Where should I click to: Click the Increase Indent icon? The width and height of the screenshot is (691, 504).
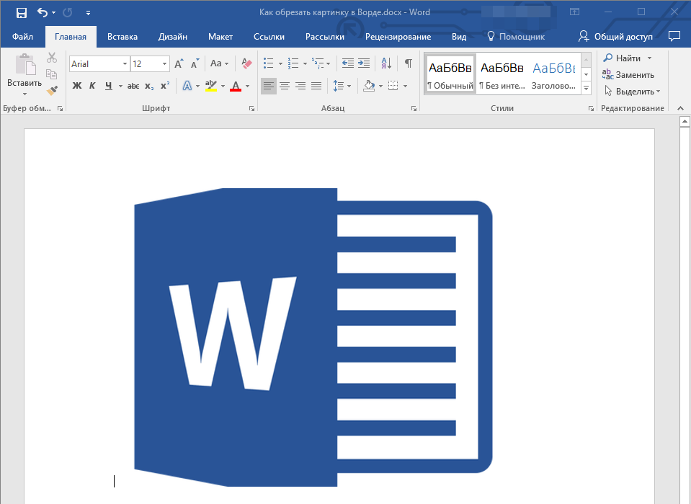(364, 63)
